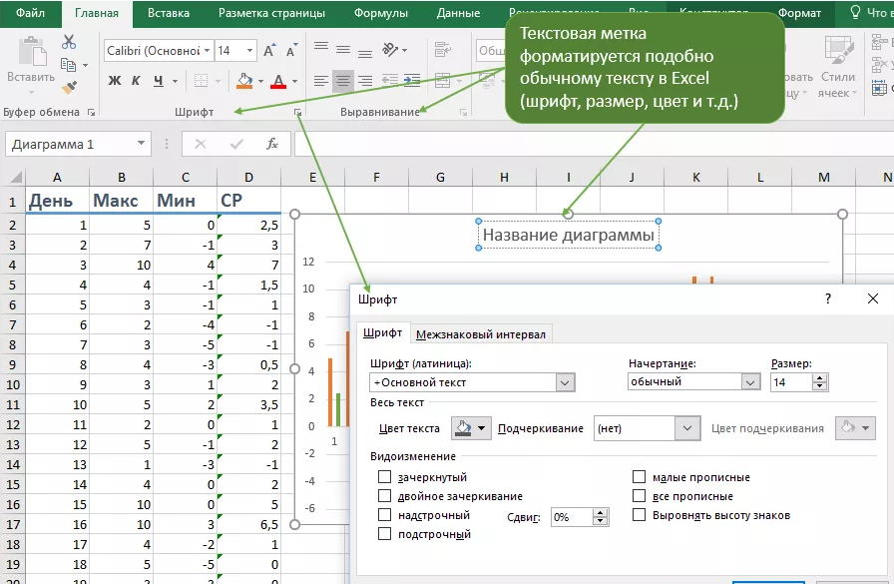Viewport: 894px width, 584px height.
Task: Open the Подчеркивание (нет) dropdown
Action: 687,428
